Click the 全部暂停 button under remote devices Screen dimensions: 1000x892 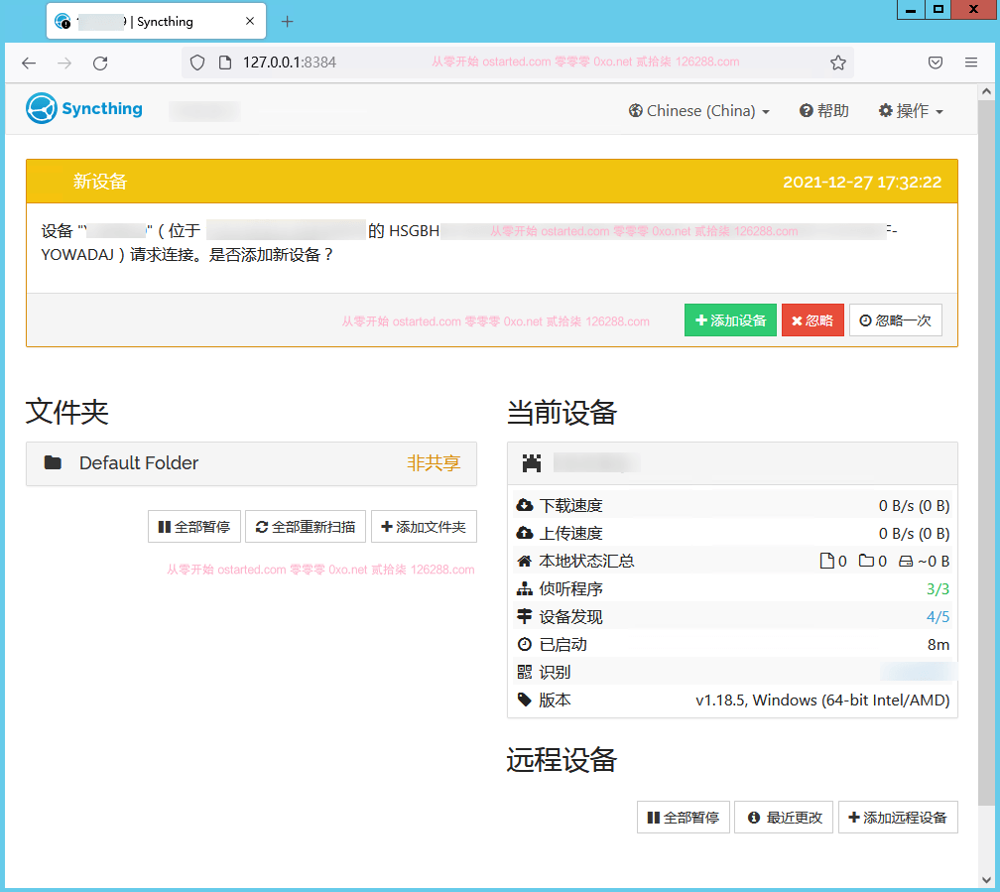pyautogui.click(x=683, y=818)
